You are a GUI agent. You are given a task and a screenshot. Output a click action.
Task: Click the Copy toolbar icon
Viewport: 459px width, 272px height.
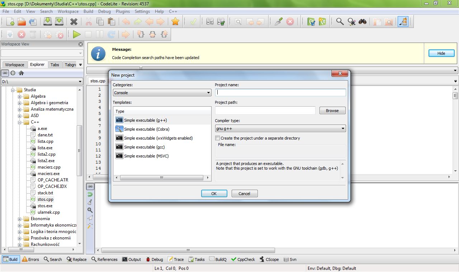pos(100,22)
